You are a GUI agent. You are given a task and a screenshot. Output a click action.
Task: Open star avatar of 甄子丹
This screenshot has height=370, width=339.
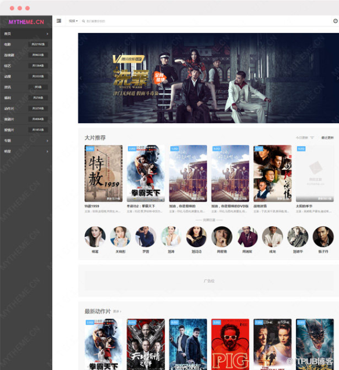coord(323,237)
